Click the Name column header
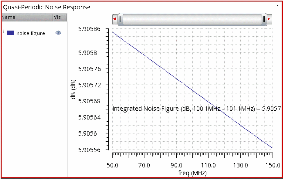Image resolution: width=283 pixels, height=180 pixels. tap(27, 17)
